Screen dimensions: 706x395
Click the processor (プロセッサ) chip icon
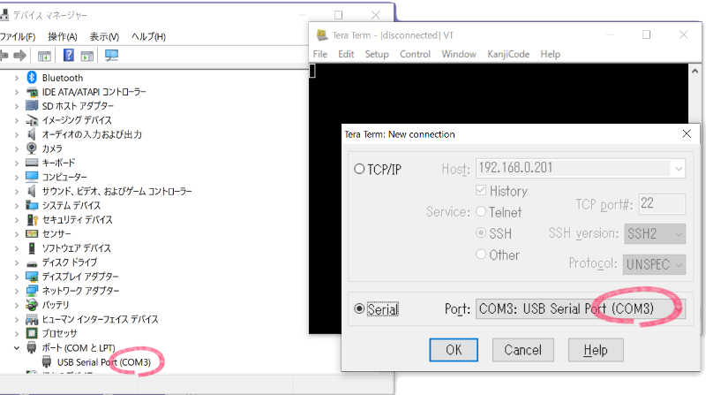(x=34, y=333)
